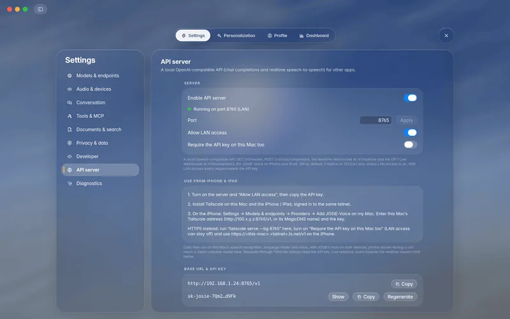The height and width of the screenshot is (319, 510).
Task: Click the masked key sk-josie-7Qm2…d9Fk
Action: pos(212,296)
